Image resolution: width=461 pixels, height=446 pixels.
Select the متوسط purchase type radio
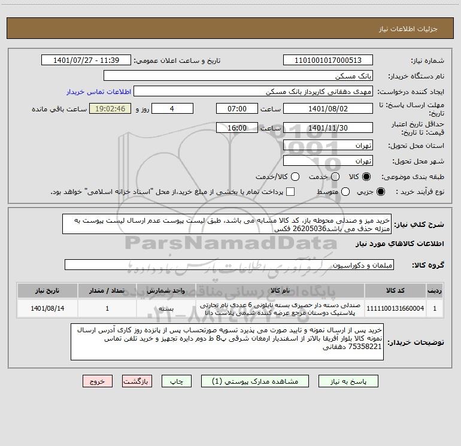pyautogui.click(x=345, y=192)
